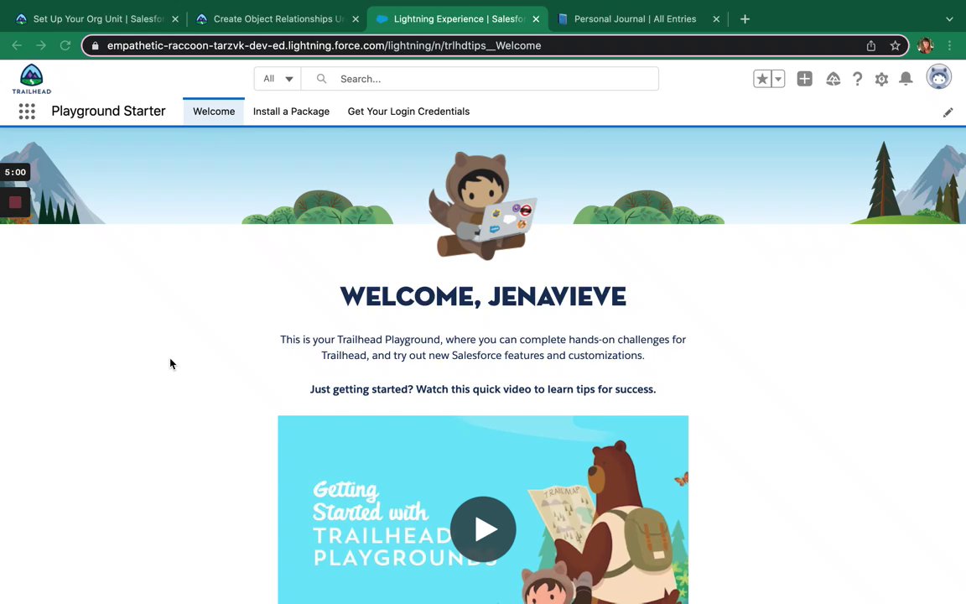This screenshot has width=966, height=604.
Task: Close the Lightning Experience tab
Action: click(536, 19)
